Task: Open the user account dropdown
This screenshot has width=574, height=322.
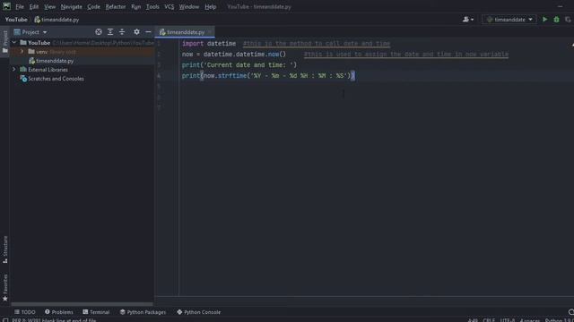Action: [x=468, y=20]
